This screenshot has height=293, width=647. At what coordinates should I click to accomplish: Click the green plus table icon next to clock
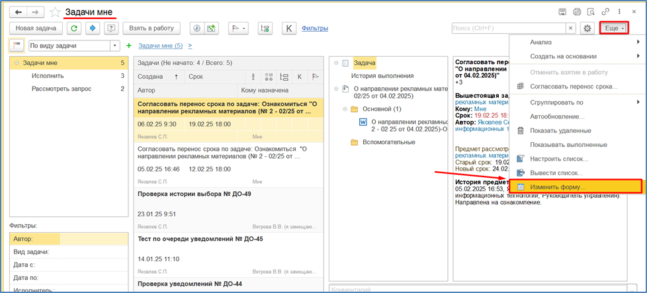[211, 28]
